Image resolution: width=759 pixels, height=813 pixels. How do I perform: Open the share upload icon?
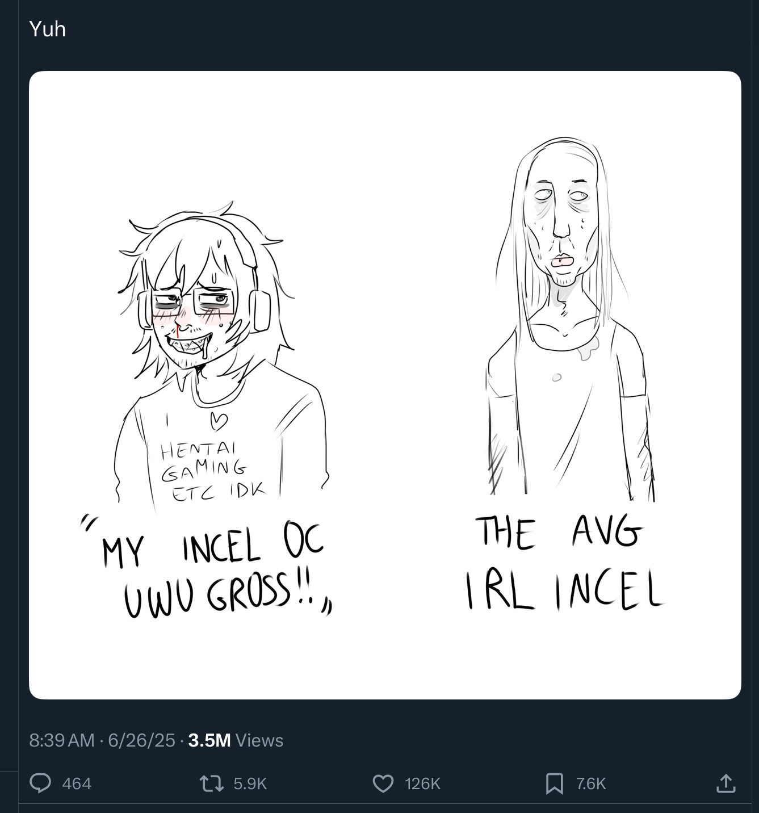coord(726,783)
